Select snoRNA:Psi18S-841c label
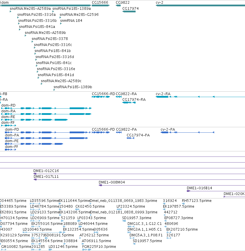Image resolution: width=245 pixels, height=251 pixels. [54, 63]
